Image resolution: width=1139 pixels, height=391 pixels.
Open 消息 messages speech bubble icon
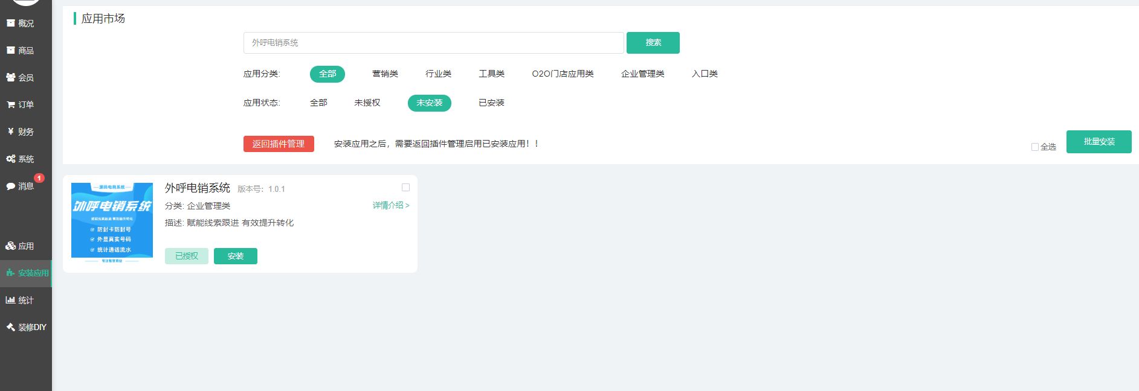tap(10, 186)
